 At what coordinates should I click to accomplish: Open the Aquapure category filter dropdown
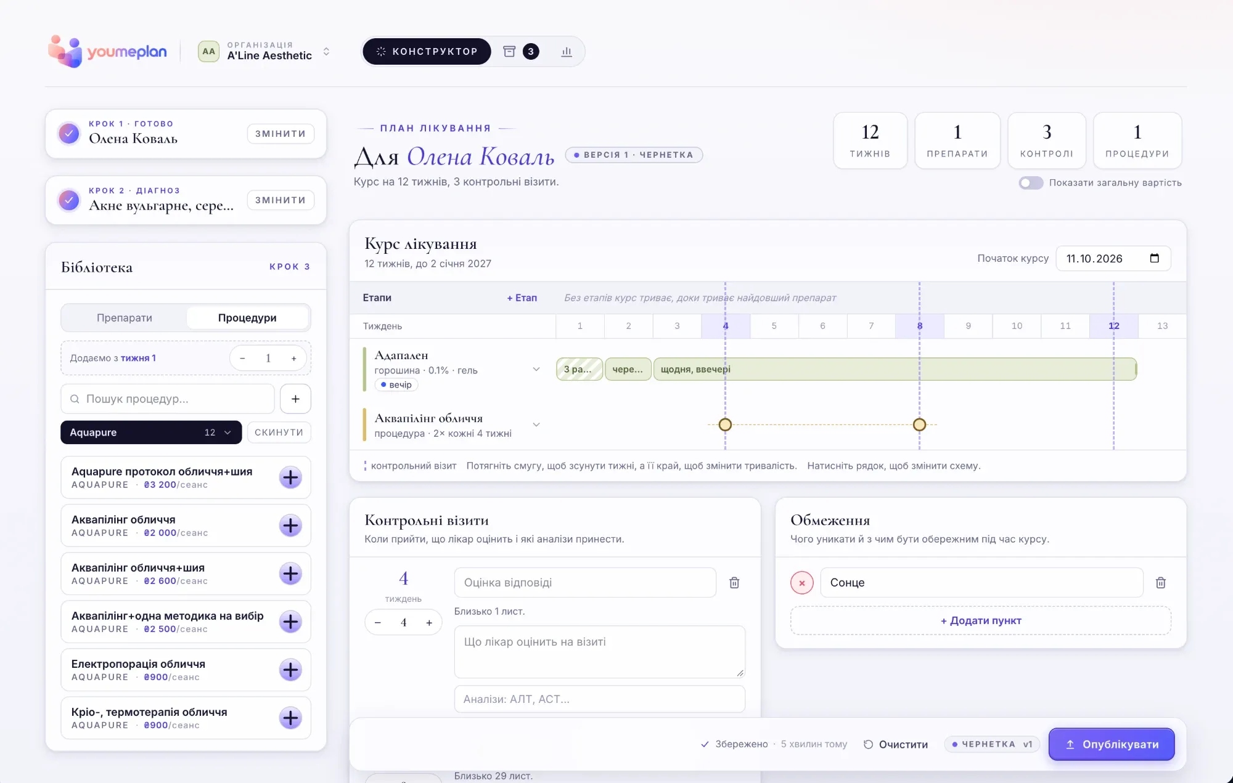tap(151, 432)
